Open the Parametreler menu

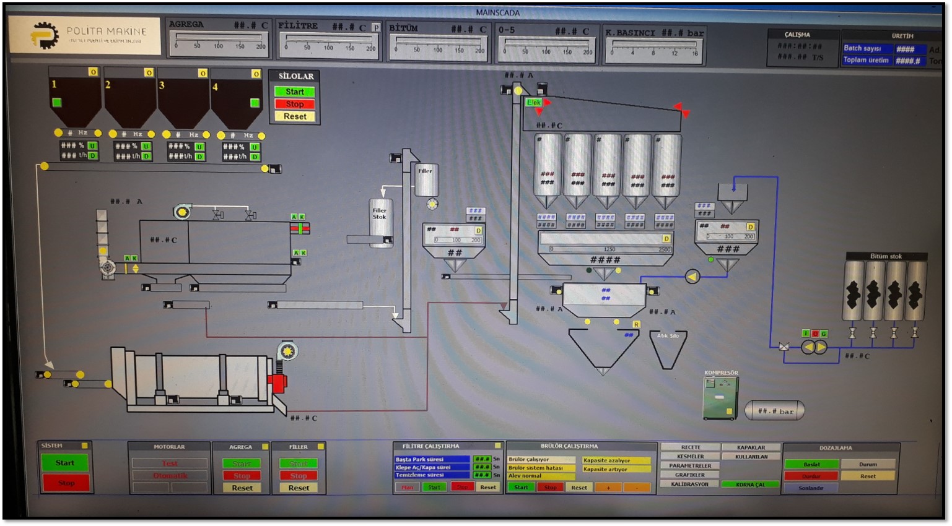click(x=690, y=465)
